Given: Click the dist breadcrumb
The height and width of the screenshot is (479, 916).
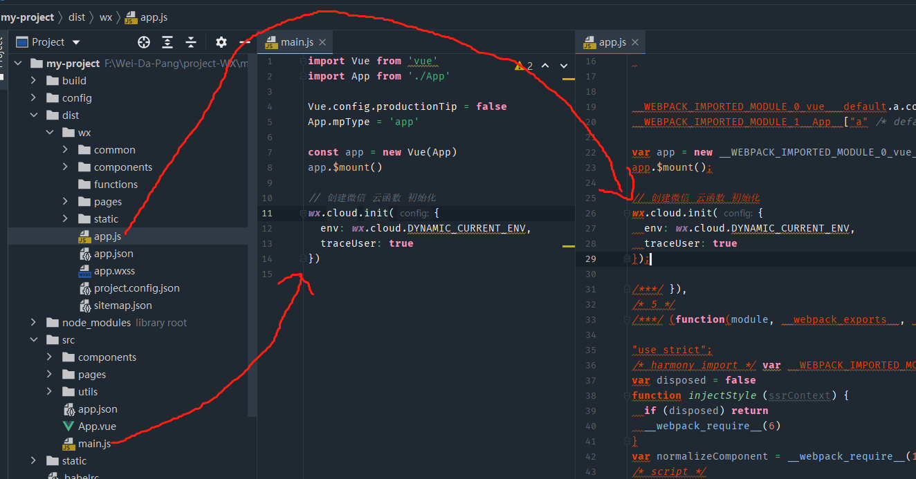Looking at the screenshot, I should 77,17.
